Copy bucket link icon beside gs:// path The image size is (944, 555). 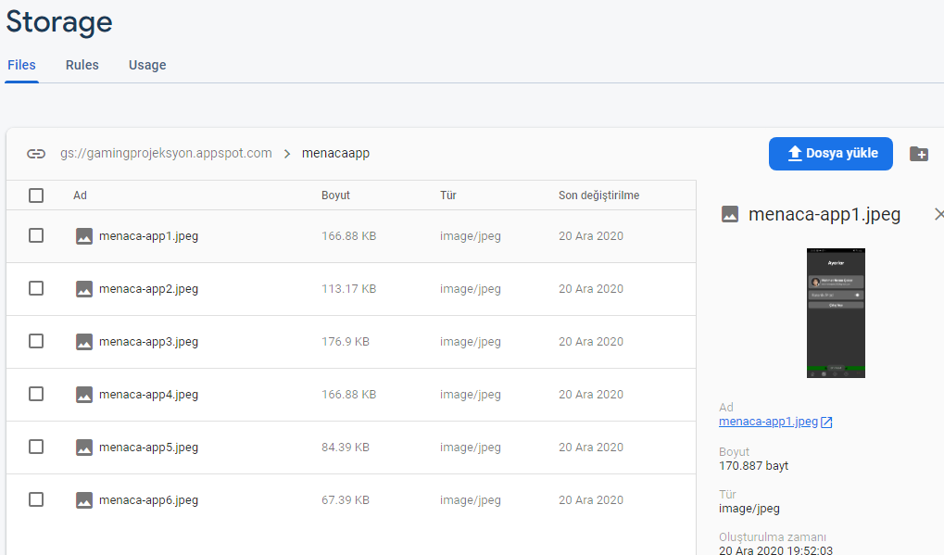36,154
